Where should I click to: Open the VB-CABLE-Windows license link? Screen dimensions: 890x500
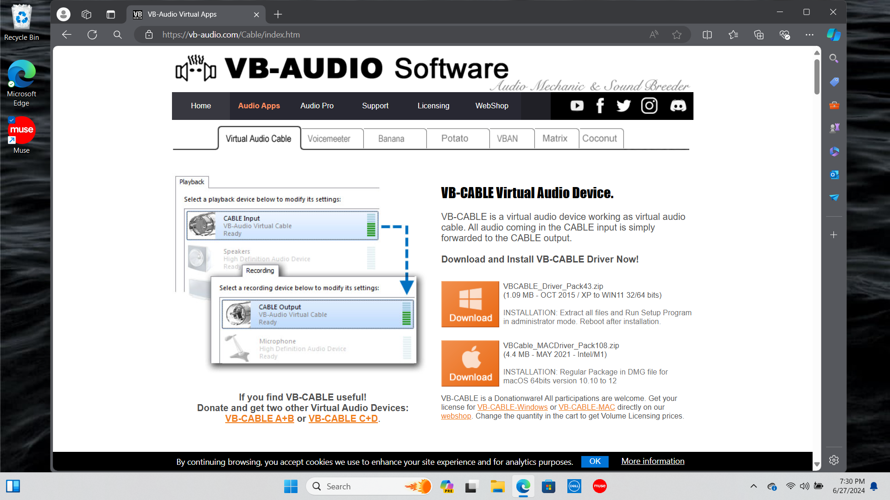tap(512, 407)
